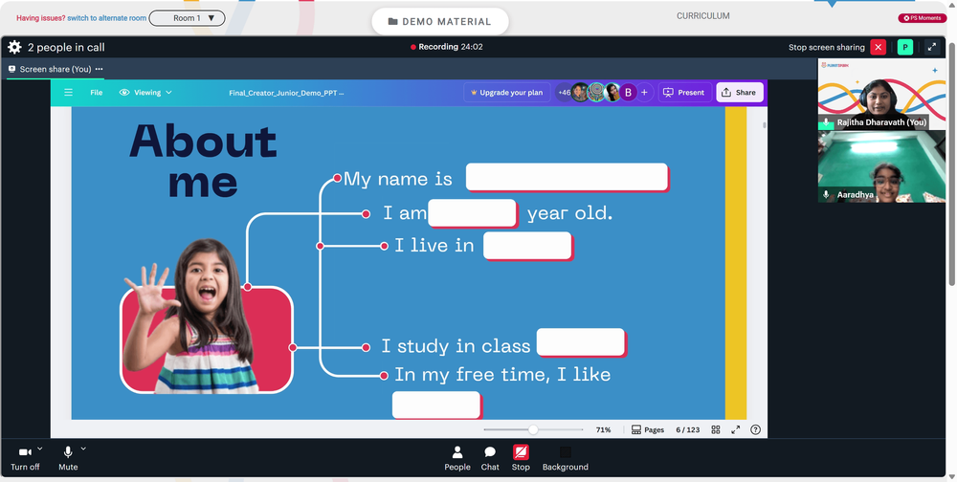This screenshot has width=957, height=482.
Task: Click Upgrade your plan button
Action: [x=506, y=92]
